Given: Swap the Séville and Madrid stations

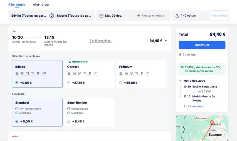Looking at the screenshot, I should click(52, 16).
